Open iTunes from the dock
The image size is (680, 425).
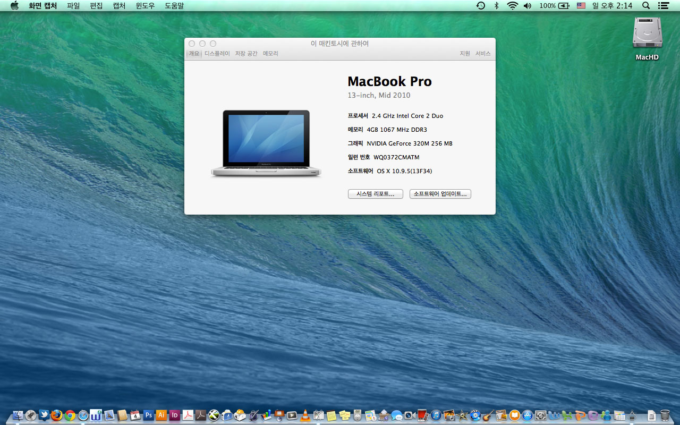tap(436, 415)
